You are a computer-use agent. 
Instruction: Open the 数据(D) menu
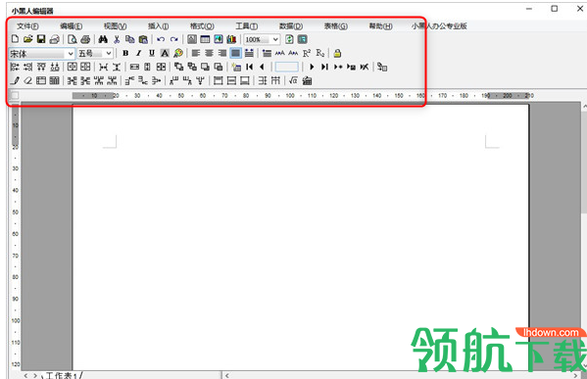tap(291, 26)
